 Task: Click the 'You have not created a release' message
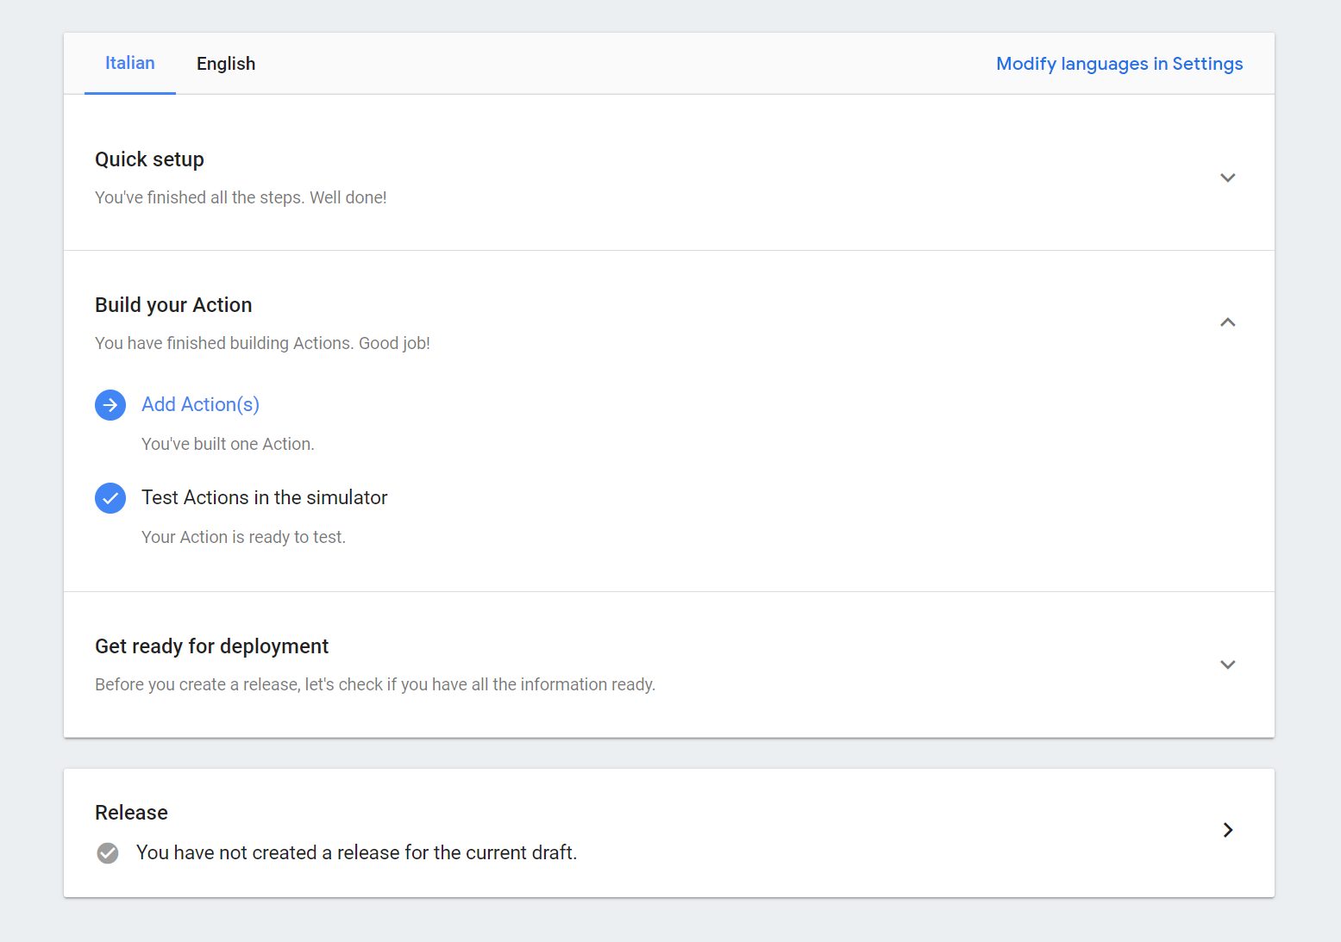tap(356, 853)
